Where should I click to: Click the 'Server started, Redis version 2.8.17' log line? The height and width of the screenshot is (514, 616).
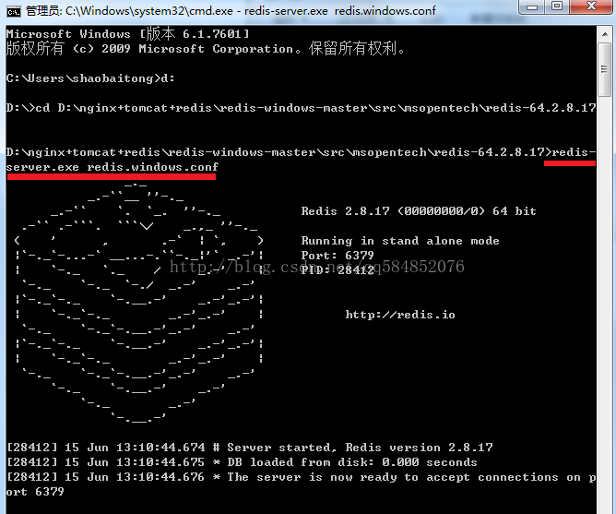point(250,448)
